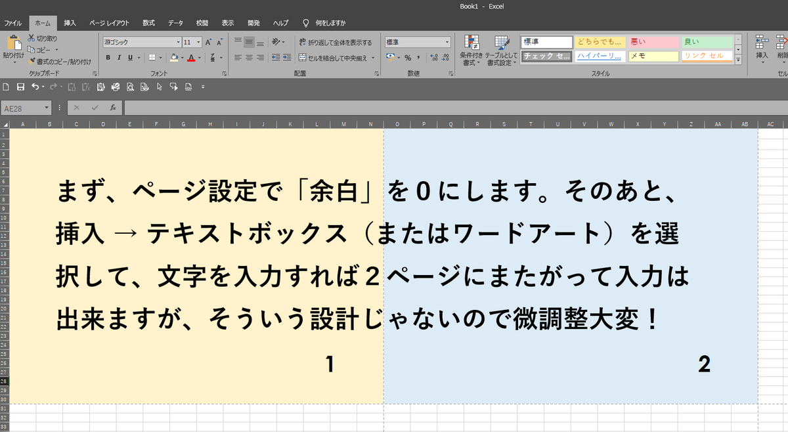Switch to the 表示 tab
This screenshot has height=432, width=788.
(x=228, y=23)
